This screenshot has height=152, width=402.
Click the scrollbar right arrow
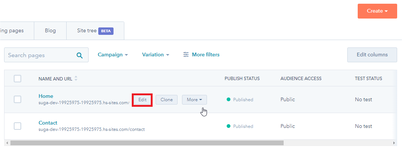point(395,143)
